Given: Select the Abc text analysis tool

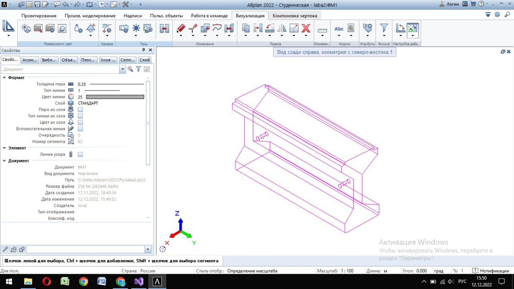Looking at the screenshot, I should (x=339, y=29).
